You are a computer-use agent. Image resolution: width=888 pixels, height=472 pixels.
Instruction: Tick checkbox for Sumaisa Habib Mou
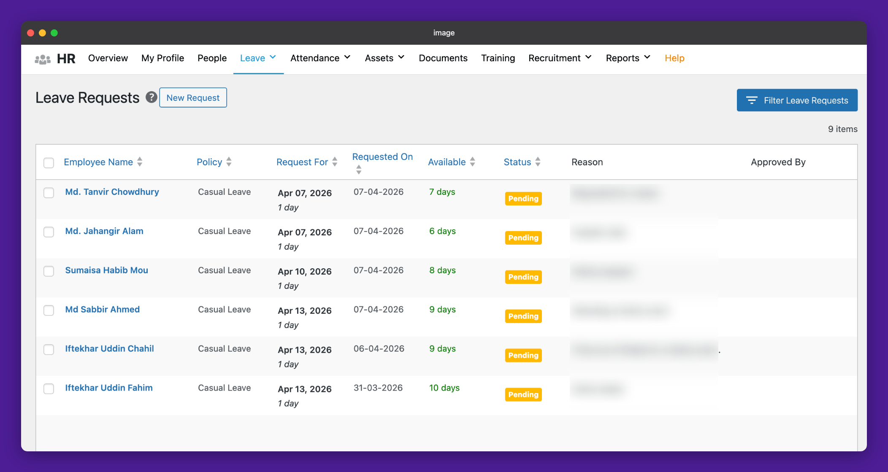pyautogui.click(x=49, y=271)
